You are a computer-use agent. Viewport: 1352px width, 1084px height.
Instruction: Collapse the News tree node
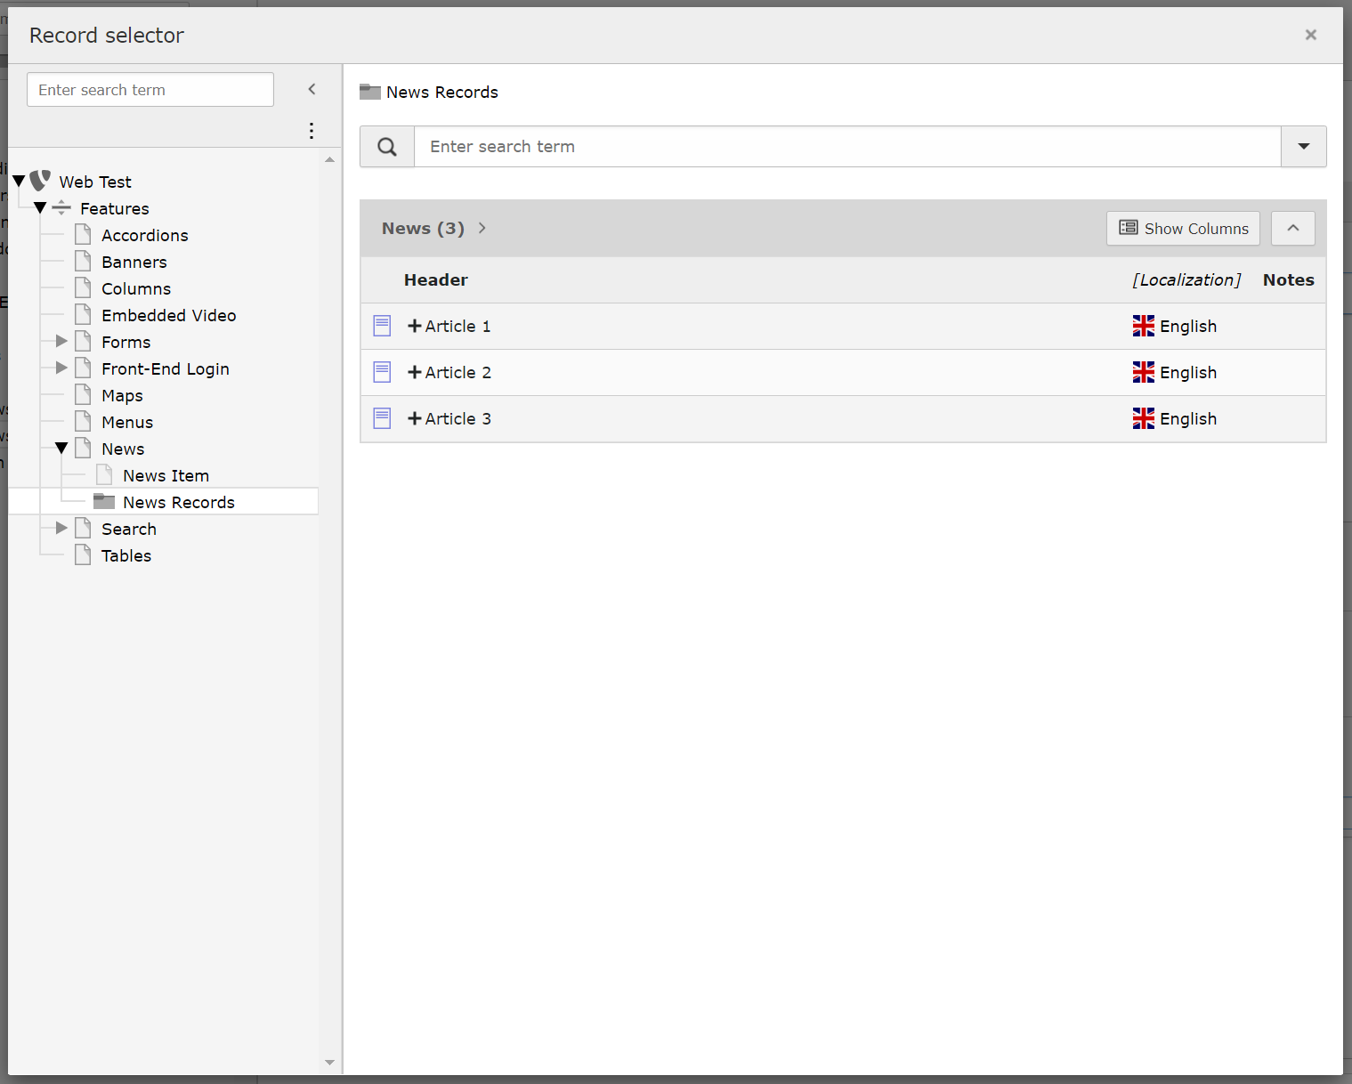[x=61, y=449]
